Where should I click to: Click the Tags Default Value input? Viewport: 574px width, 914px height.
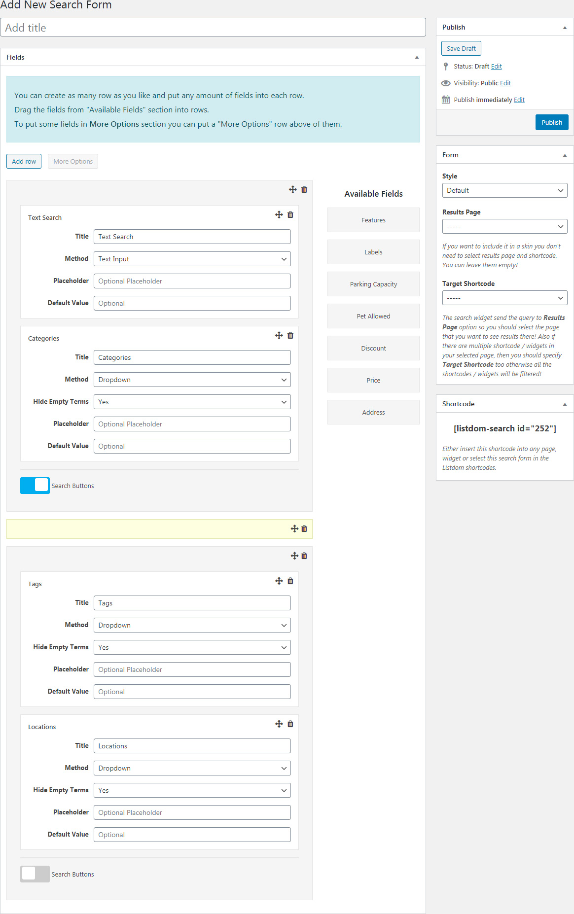click(x=192, y=692)
